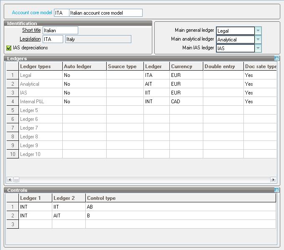284x250 pixels.
Task: Open the Main general ledger dropdown
Action: [x=258, y=31]
